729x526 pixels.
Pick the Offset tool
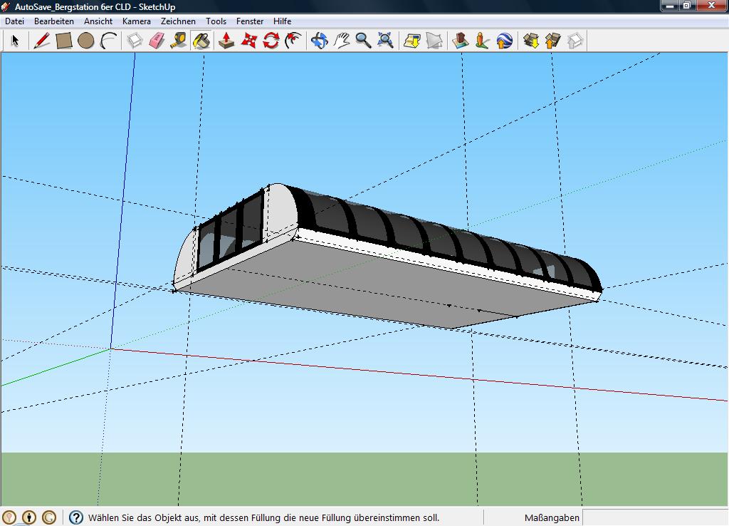[293, 41]
